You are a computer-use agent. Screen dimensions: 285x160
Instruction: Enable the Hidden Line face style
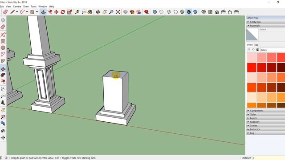click(175, 12)
